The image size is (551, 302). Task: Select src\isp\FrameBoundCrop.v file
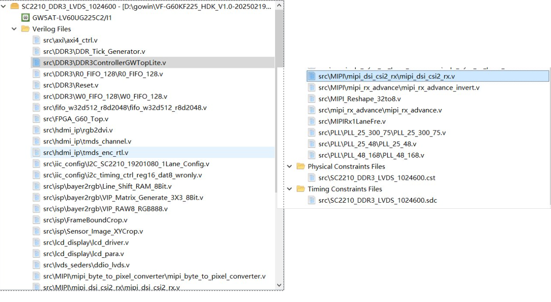point(85,220)
